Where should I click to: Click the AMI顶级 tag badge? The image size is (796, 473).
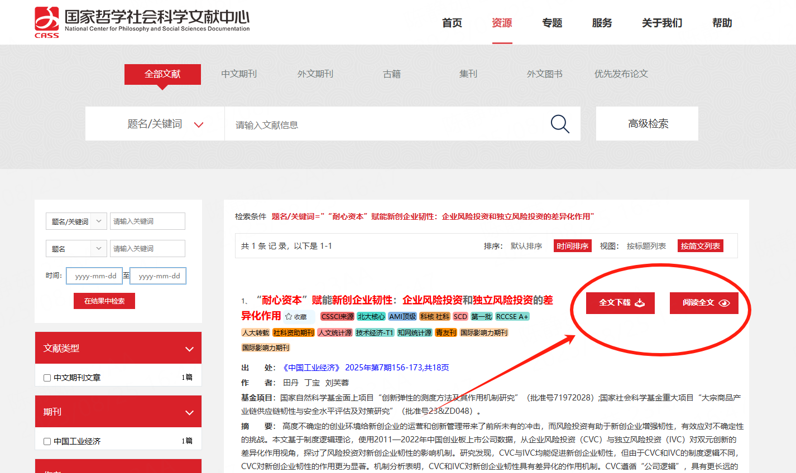[402, 317]
